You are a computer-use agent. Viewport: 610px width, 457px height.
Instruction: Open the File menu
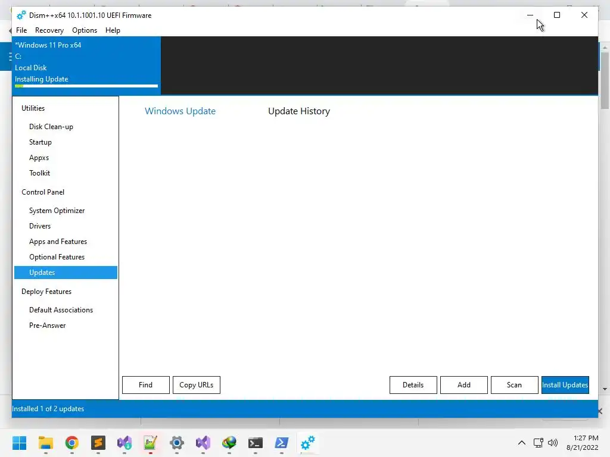pyautogui.click(x=21, y=30)
